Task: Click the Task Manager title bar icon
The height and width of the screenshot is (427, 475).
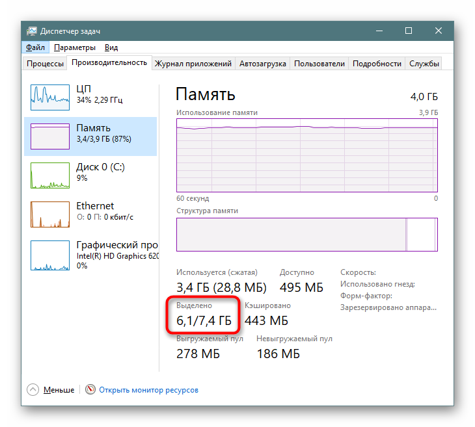Action: coord(31,31)
